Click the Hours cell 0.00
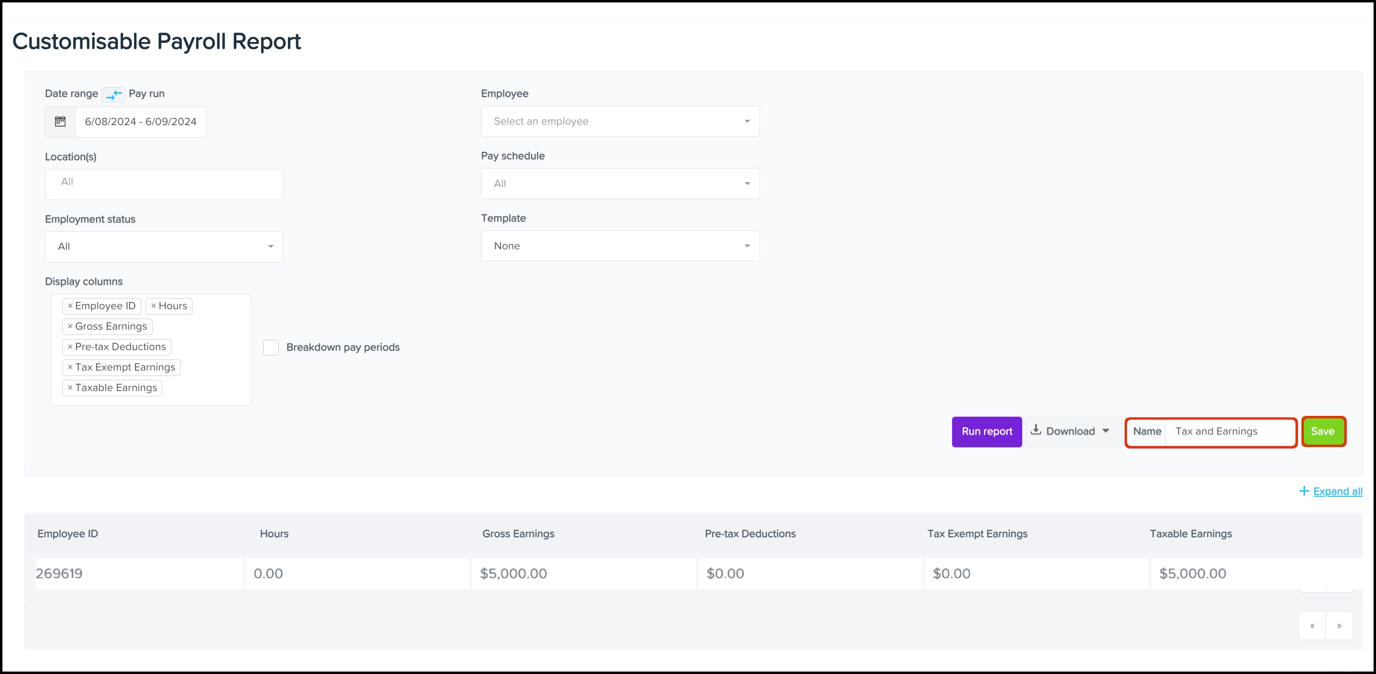Screen dimensions: 1376x674 [357, 574]
